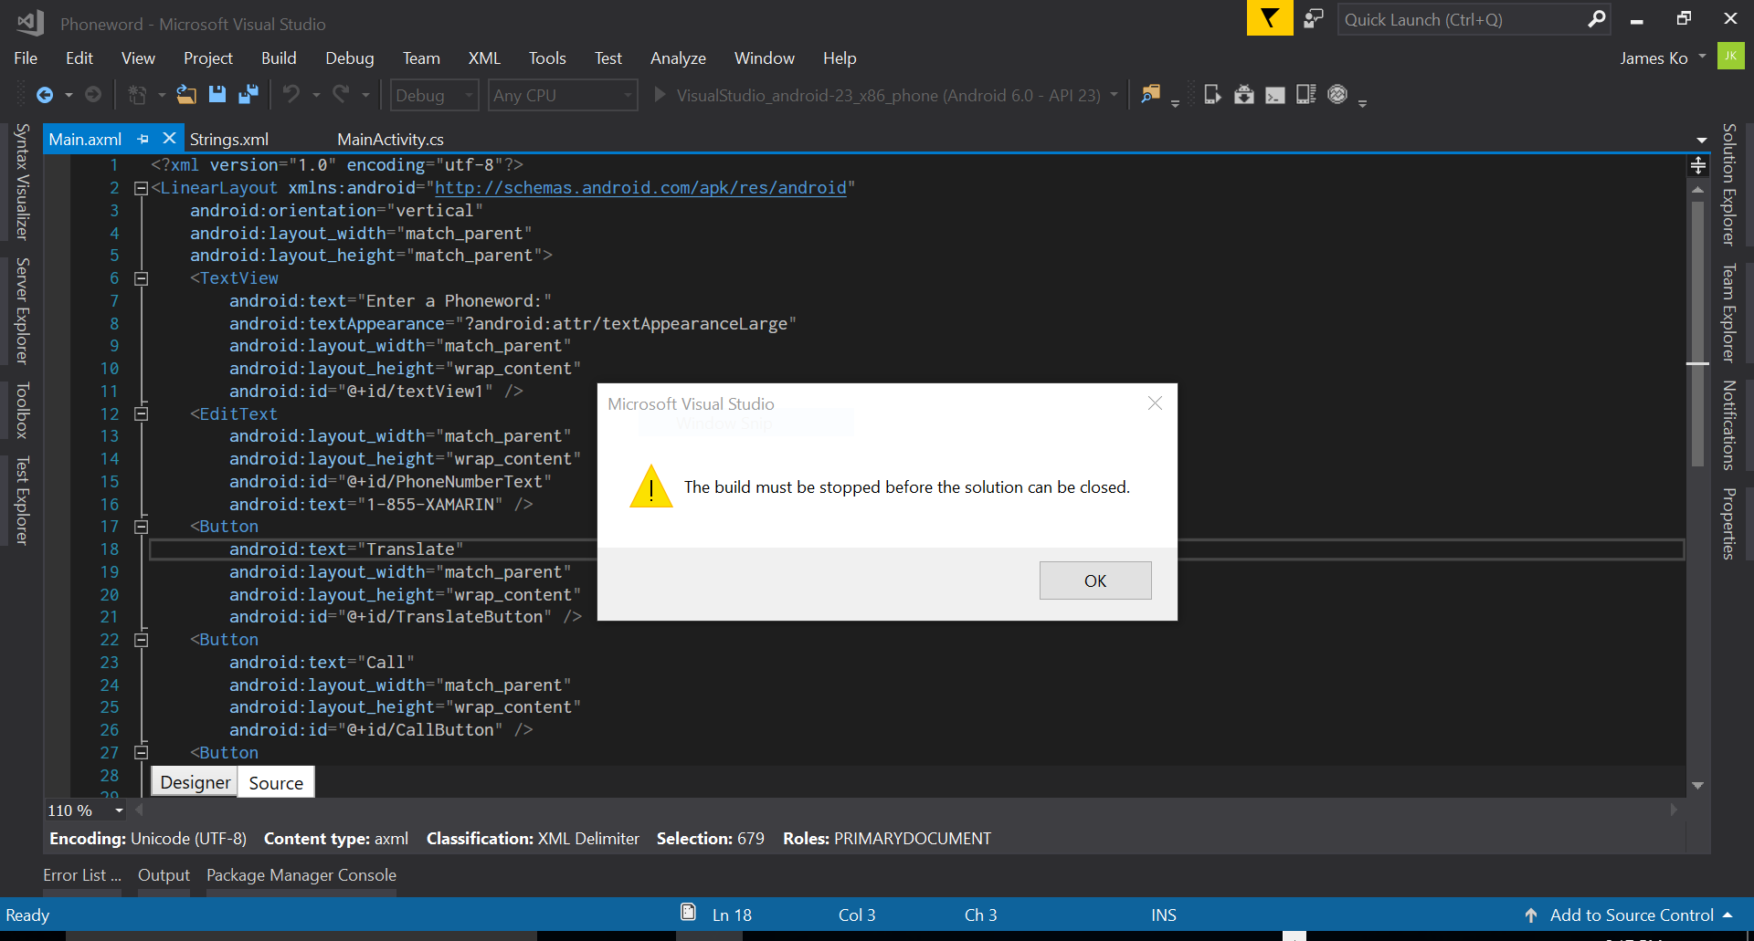
Task: Save the current file with the disk icon
Action: [x=217, y=95]
